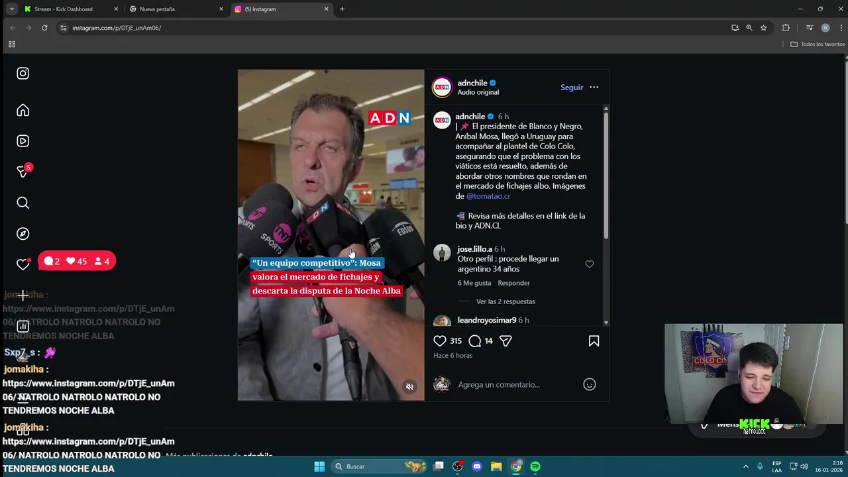Go back to previous page
848x477 pixels.
point(13,28)
